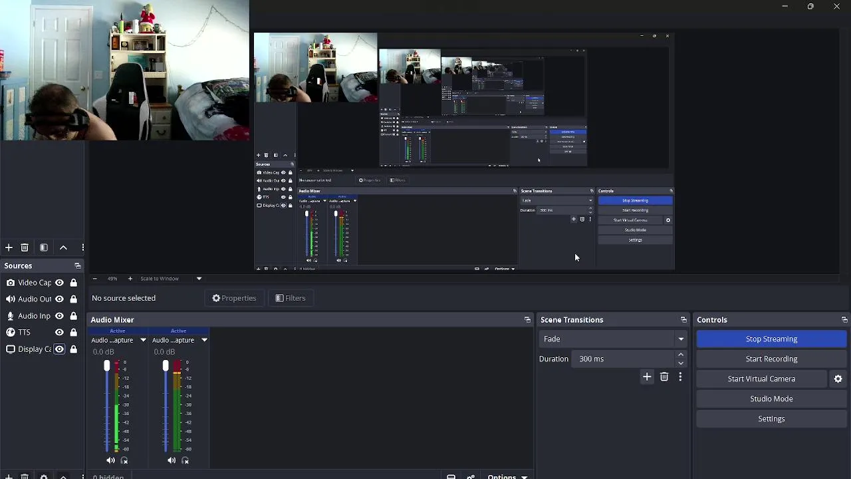Decrease transition duration with down arrow
851x479 pixels.
[x=680, y=363]
